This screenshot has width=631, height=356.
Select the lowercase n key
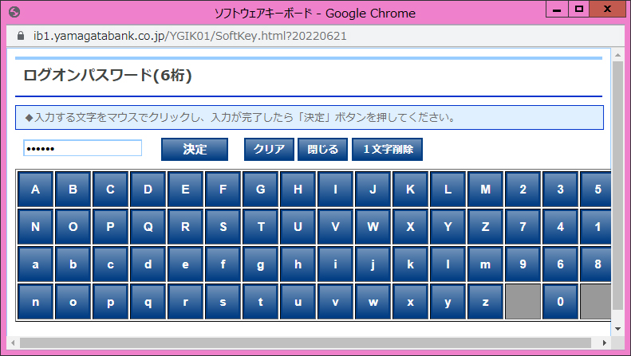(35, 302)
